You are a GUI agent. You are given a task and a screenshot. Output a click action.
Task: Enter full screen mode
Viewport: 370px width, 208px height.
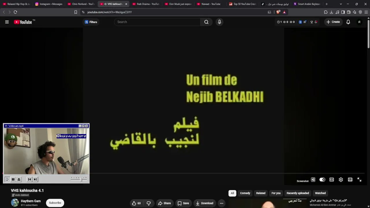(x=359, y=180)
